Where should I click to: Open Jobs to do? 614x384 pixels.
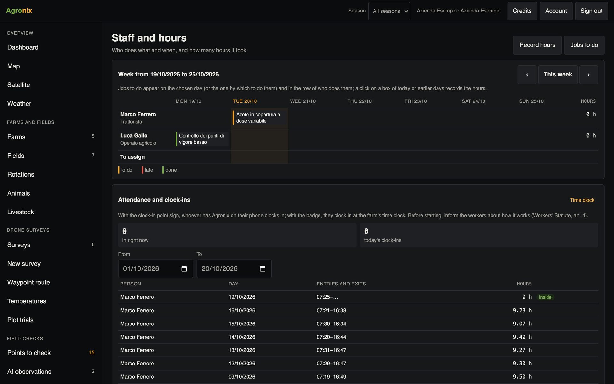[584, 45]
